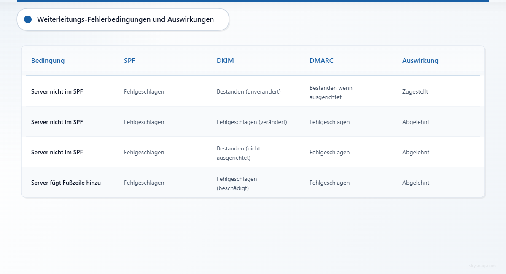Click cell 'Bestanden (nicht ausgerichtet)'
Viewport: 506px width, 274px height.
pos(239,153)
